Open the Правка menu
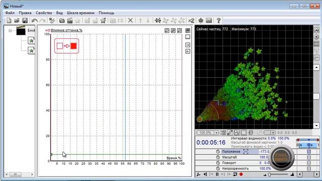Image resolution: width=322 pixels, height=181 pixels. pos(25,13)
